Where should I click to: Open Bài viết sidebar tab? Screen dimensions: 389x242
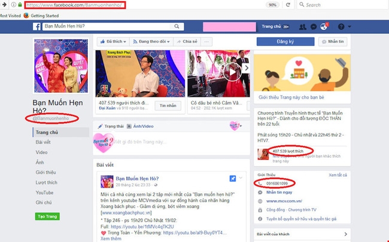(43, 142)
